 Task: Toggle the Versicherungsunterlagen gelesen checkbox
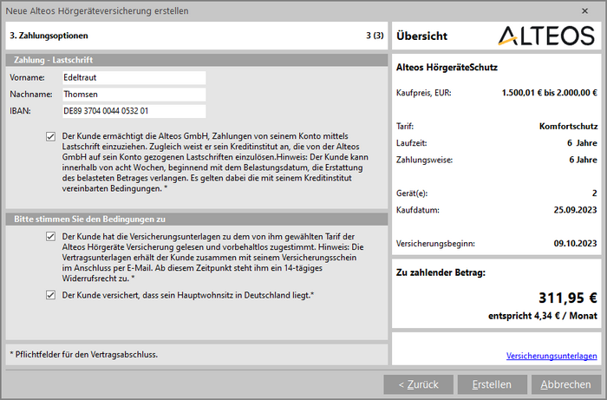click(x=52, y=236)
